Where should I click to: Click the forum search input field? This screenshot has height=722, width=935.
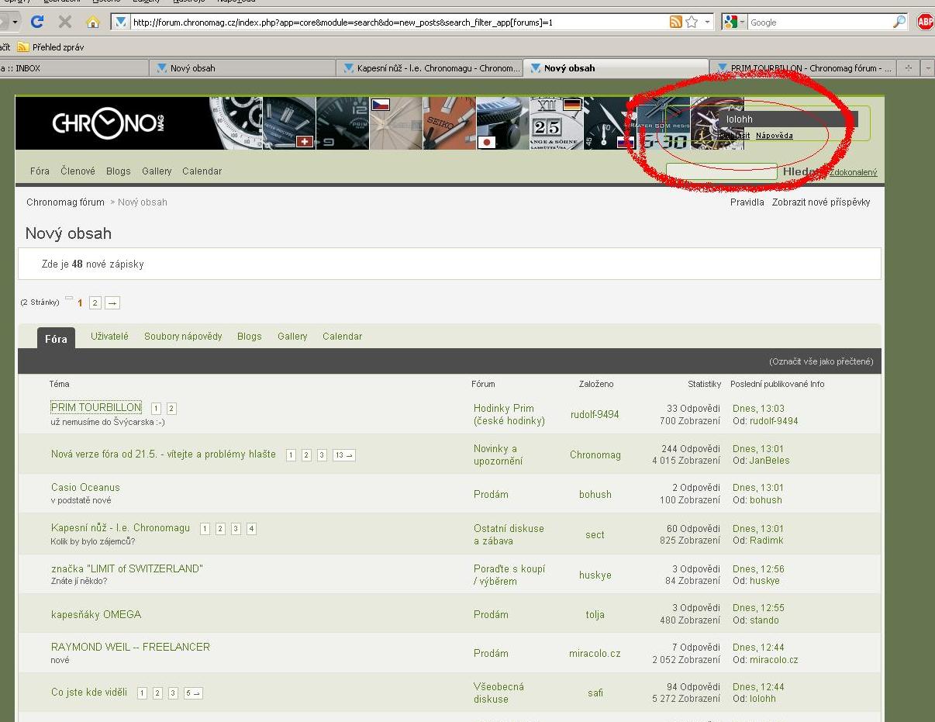[722, 171]
